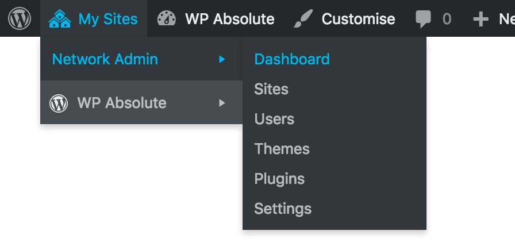Open comments via the speech bubble icon
Image resolution: width=515 pixels, height=246 pixels.
coord(423,20)
